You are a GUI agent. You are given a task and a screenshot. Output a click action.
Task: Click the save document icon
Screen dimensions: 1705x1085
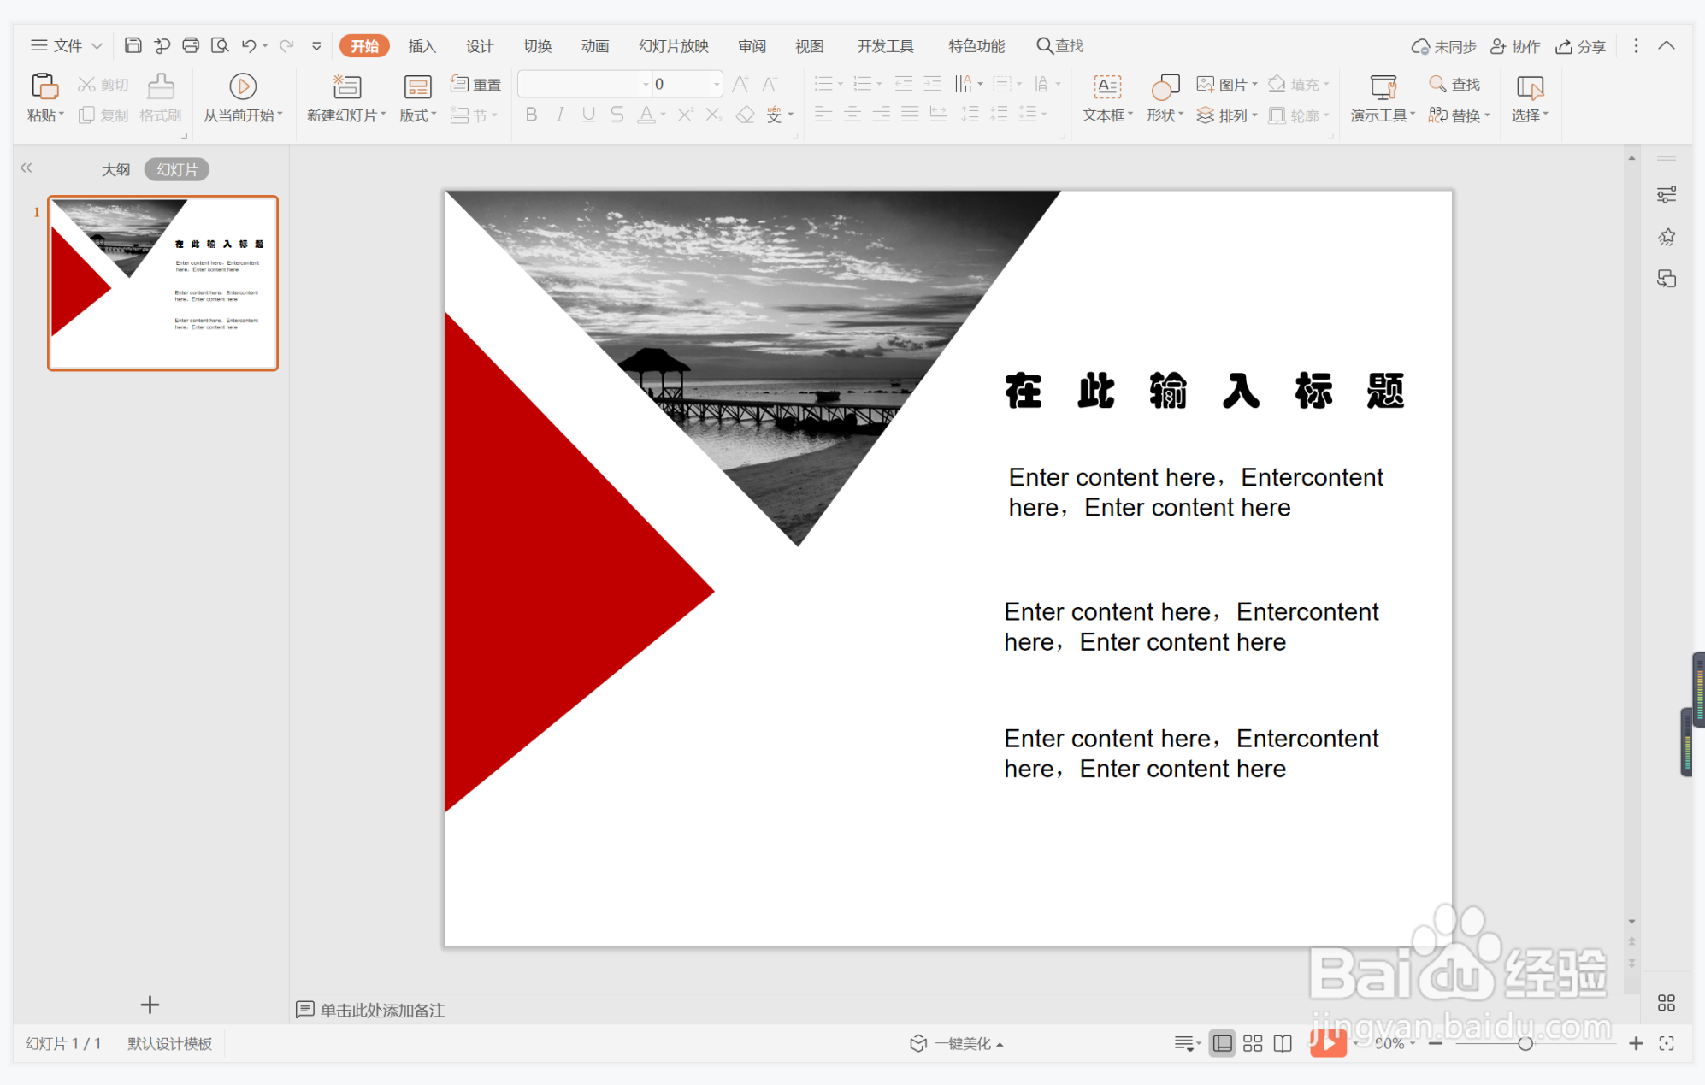click(133, 45)
